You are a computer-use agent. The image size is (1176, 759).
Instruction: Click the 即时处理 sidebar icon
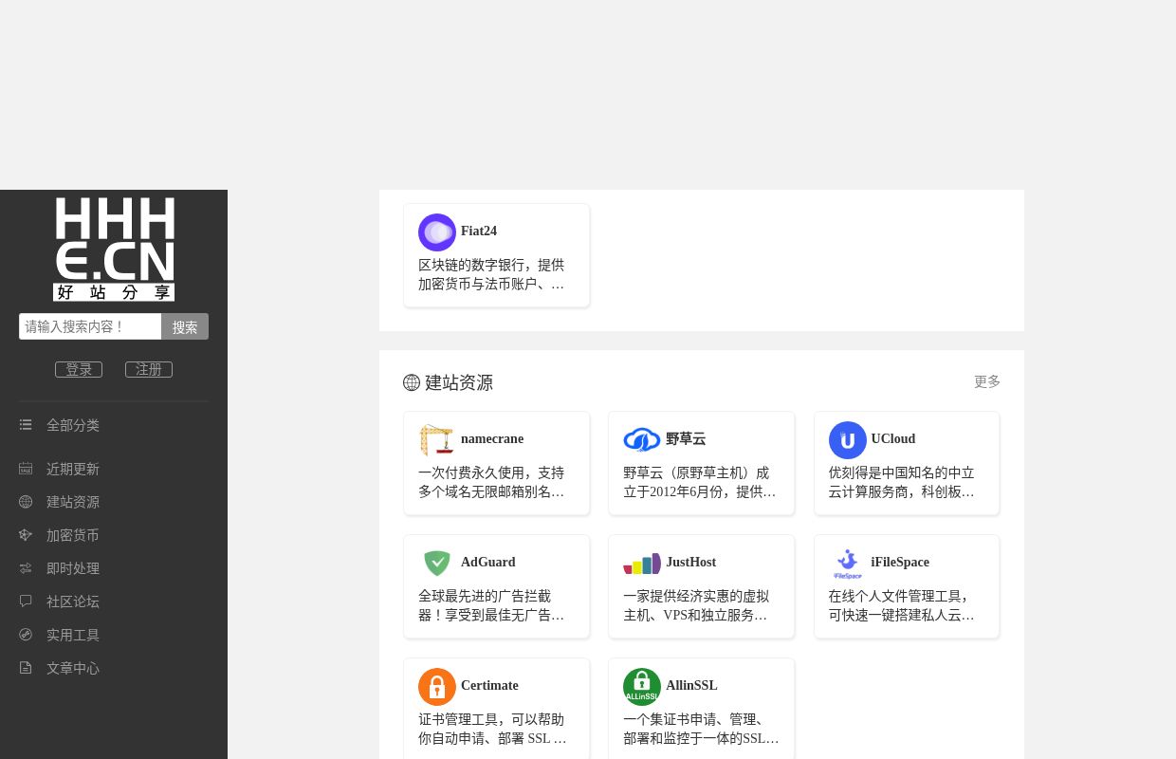pos(26,567)
